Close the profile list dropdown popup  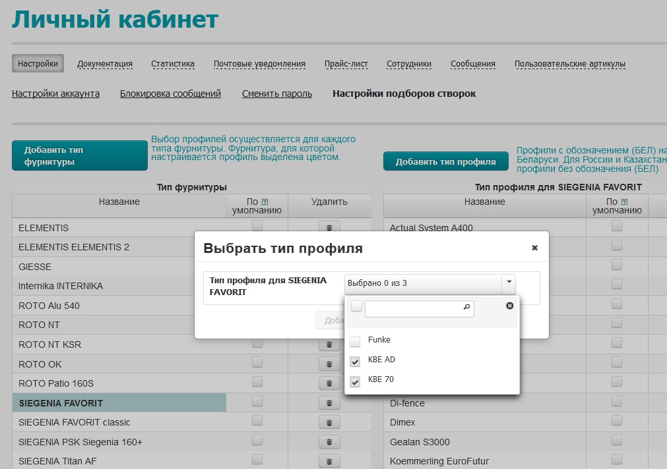[509, 306]
